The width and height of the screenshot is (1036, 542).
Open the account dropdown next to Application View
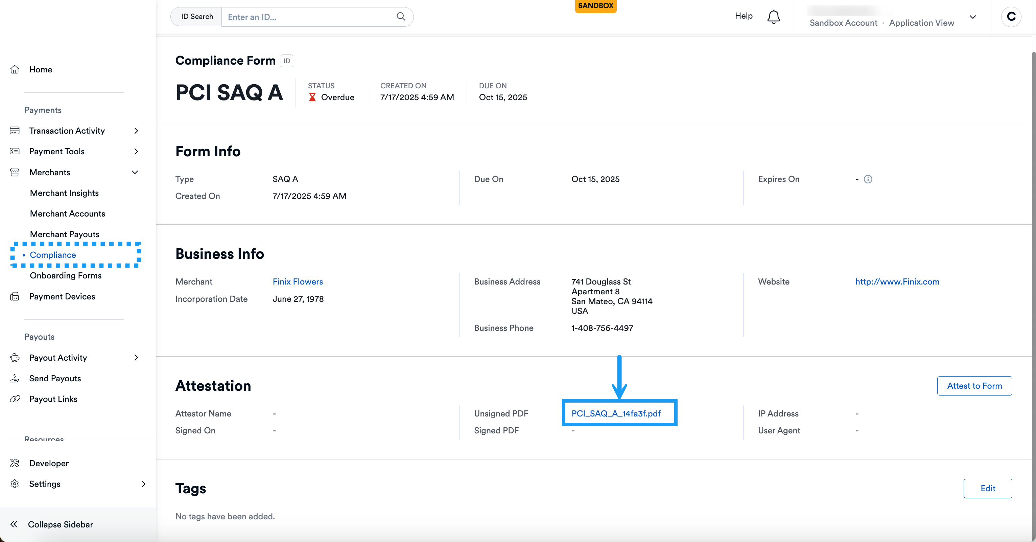(973, 17)
